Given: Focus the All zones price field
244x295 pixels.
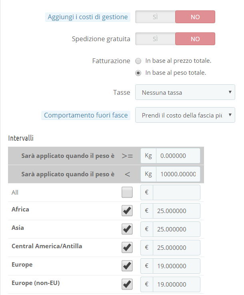Looking at the screenshot, I should click(176, 193).
